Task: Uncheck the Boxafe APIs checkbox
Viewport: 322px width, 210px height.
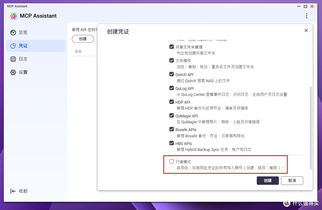Action: coord(172,129)
